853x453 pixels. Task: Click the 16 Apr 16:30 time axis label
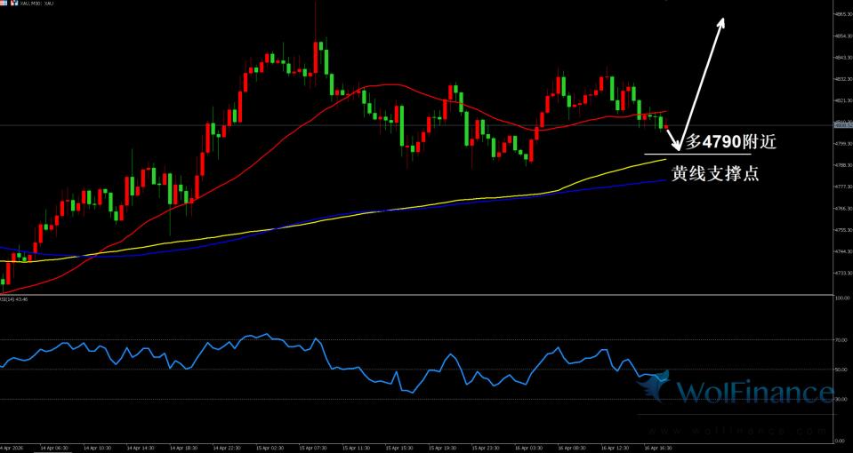(x=656, y=448)
